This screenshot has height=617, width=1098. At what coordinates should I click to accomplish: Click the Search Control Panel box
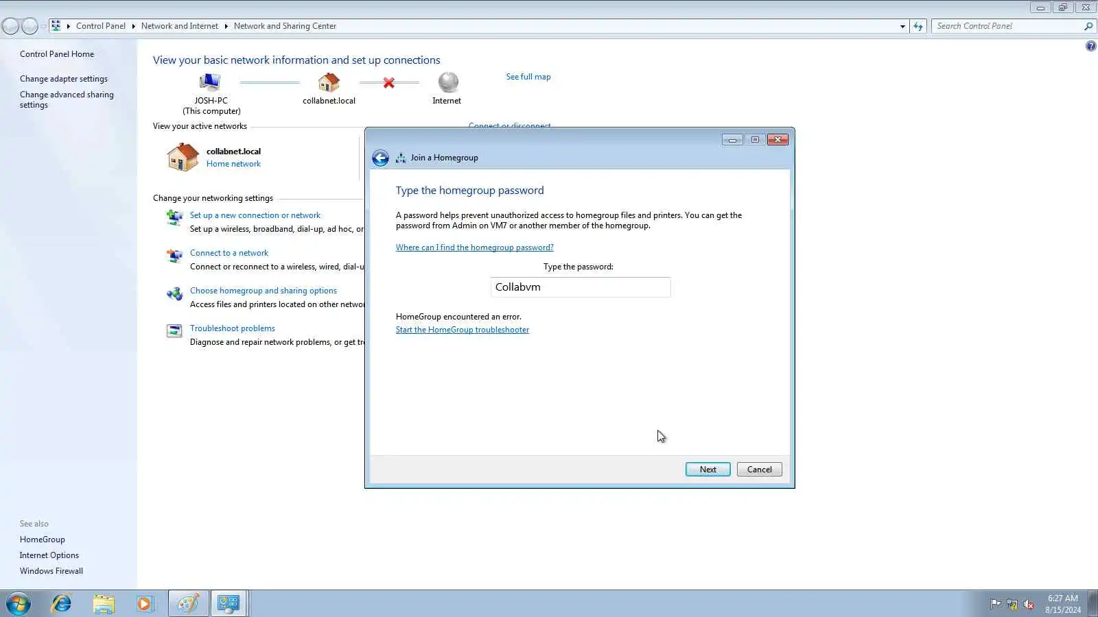tap(1007, 26)
